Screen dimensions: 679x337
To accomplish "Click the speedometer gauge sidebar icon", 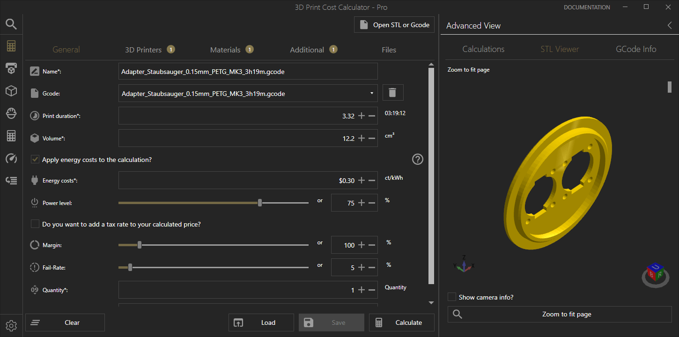I will click(x=11, y=158).
